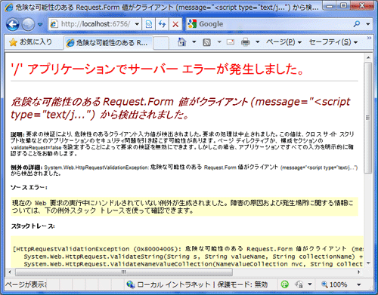Image resolution: width=378 pixels, height=295 pixels.
Task: Click the vertical scrollbar down arrow
Action: [x=368, y=263]
